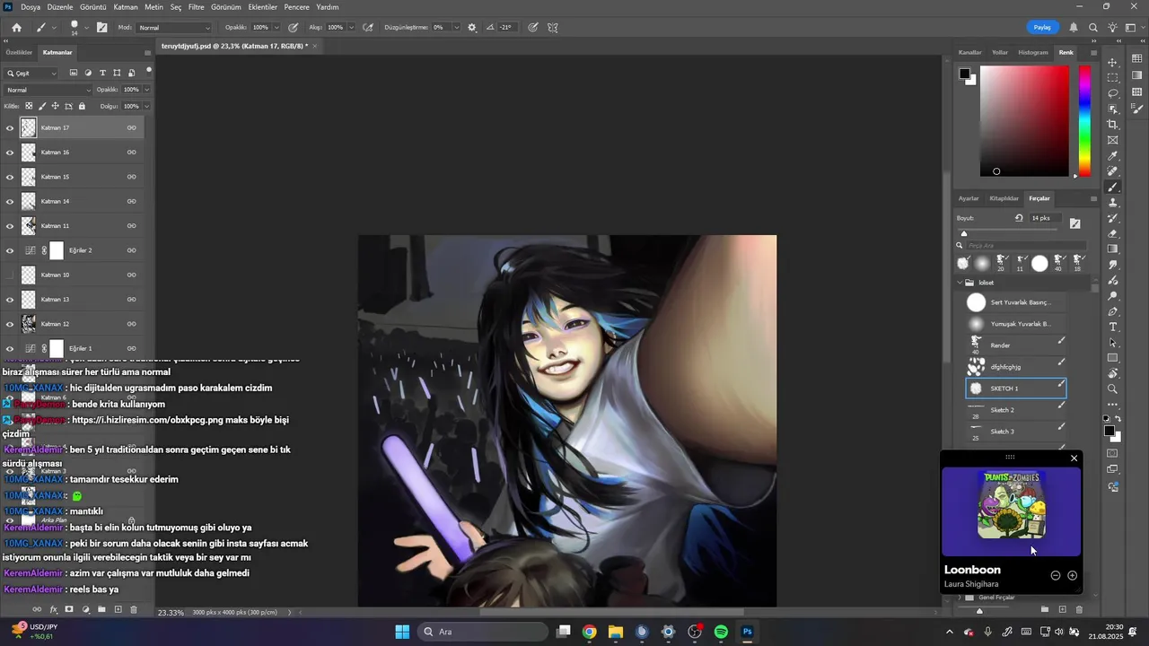Select the Type tool in toolbar
Image resolution: width=1149 pixels, height=646 pixels.
click(x=1113, y=327)
